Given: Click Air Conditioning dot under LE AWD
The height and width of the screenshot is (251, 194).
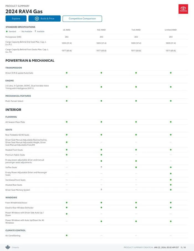Looking at the screenshot, I should point(67,235).
